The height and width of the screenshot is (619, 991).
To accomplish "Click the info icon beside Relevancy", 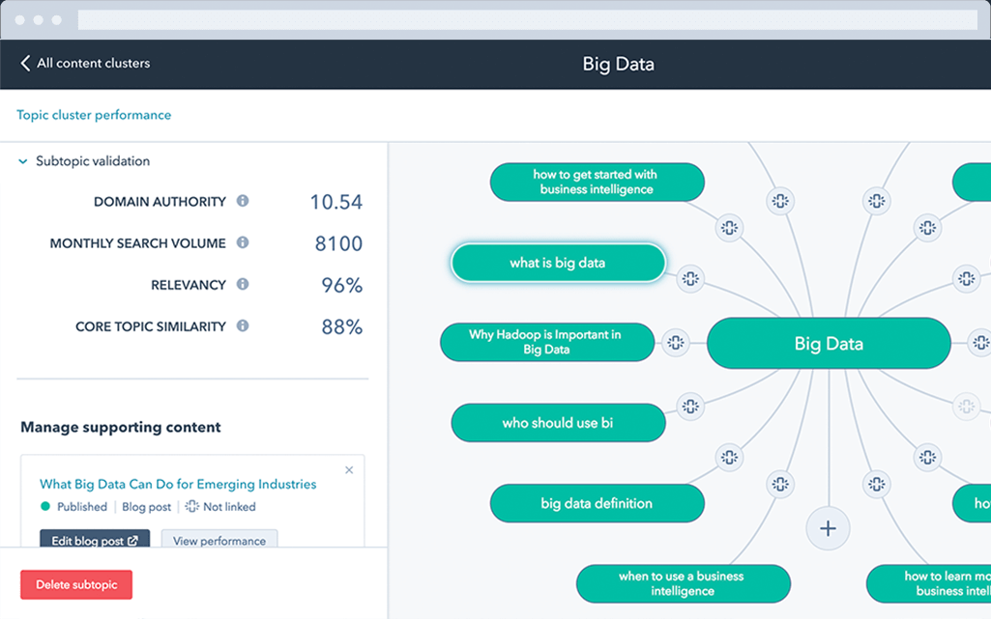I will coord(243,284).
